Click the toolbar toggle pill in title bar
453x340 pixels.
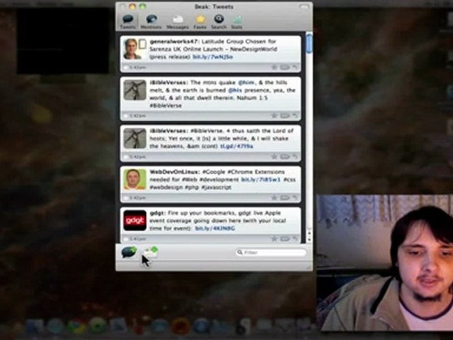[x=304, y=7]
